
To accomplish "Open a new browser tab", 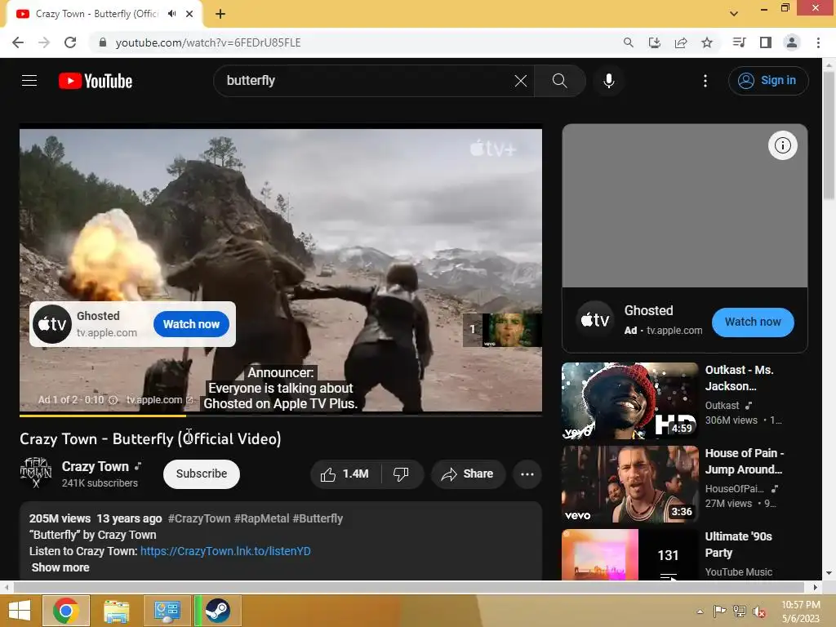I will [x=220, y=14].
